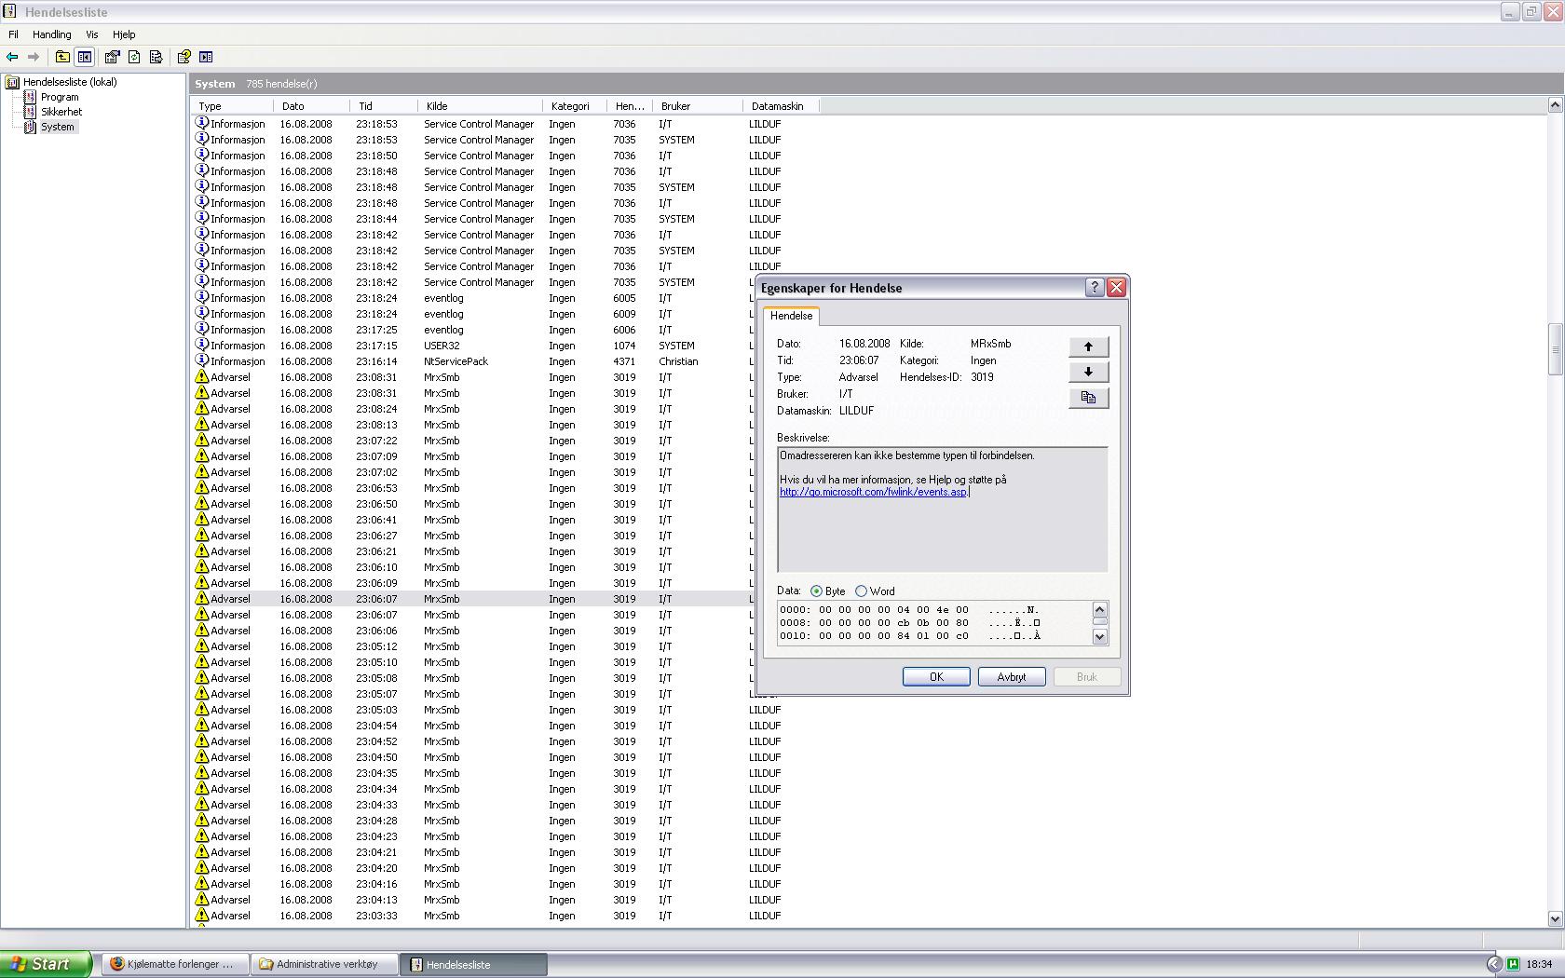Click the Up one level folder icon
The width and height of the screenshot is (1565, 978).
click(x=62, y=57)
